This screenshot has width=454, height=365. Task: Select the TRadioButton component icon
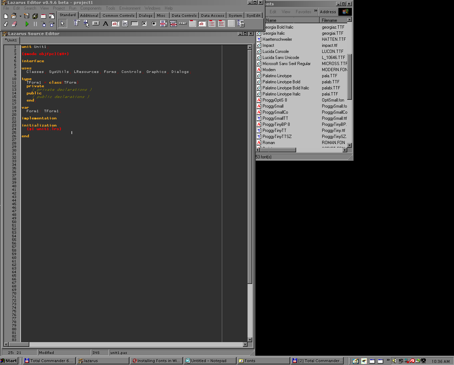154,24
